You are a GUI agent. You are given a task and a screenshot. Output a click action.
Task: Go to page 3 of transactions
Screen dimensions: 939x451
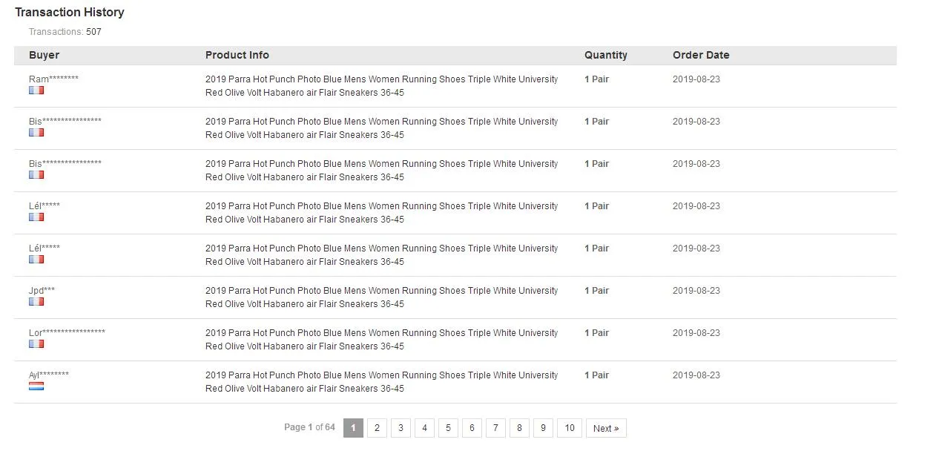coord(401,428)
